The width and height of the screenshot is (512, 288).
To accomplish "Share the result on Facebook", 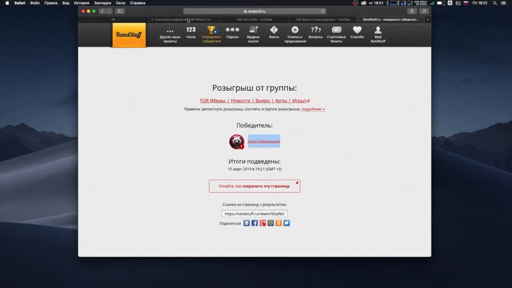I will (x=255, y=223).
